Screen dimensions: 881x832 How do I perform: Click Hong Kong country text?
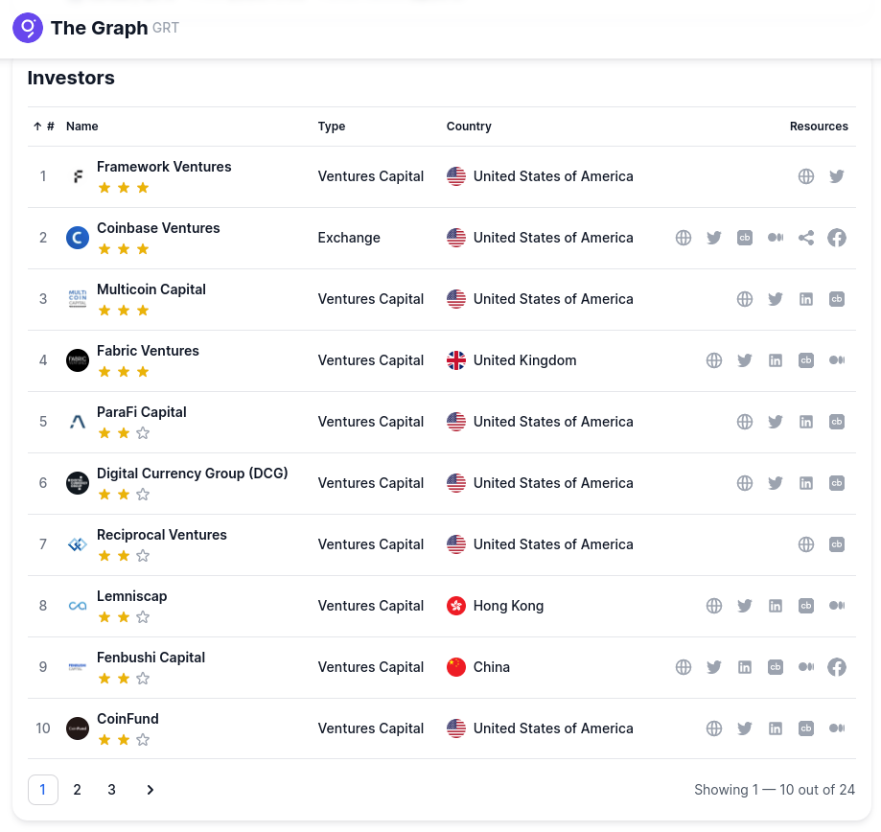(508, 606)
